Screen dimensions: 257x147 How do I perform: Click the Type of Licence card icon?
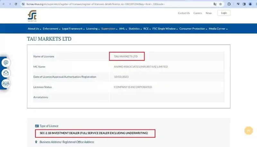[37, 126]
